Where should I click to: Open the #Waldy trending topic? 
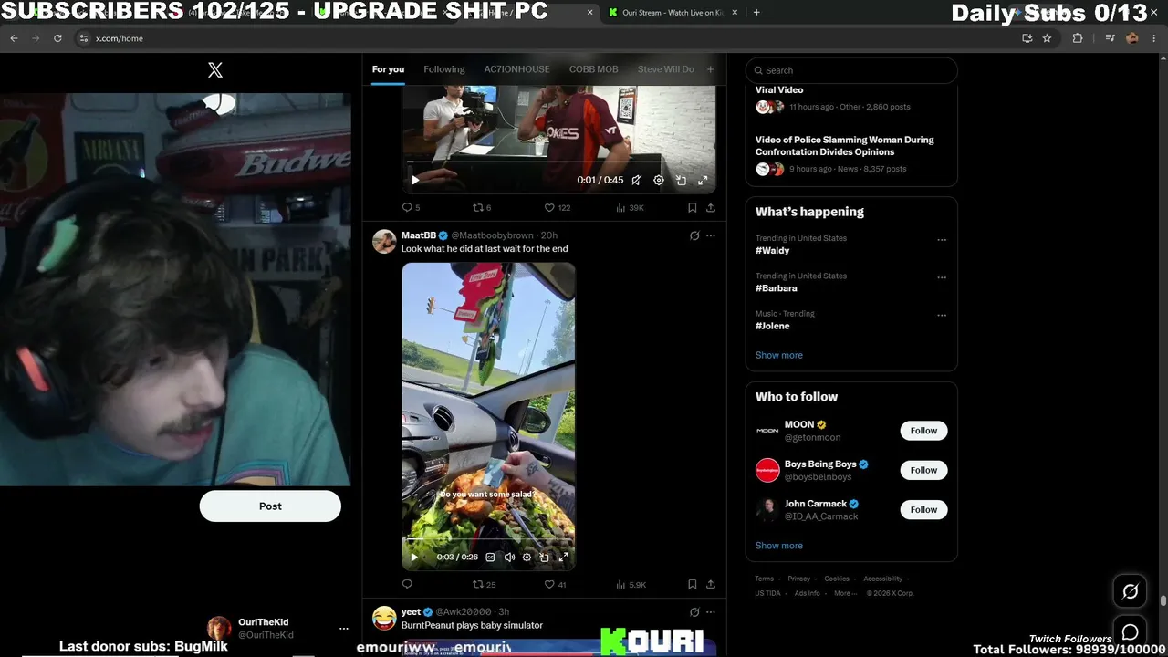pyautogui.click(x=773, y=251)
